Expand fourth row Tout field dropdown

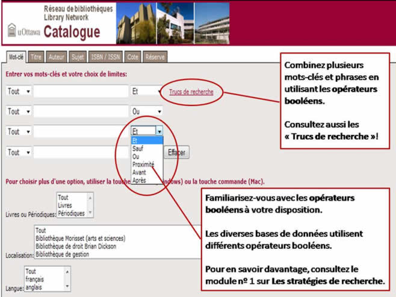[19, 152]
